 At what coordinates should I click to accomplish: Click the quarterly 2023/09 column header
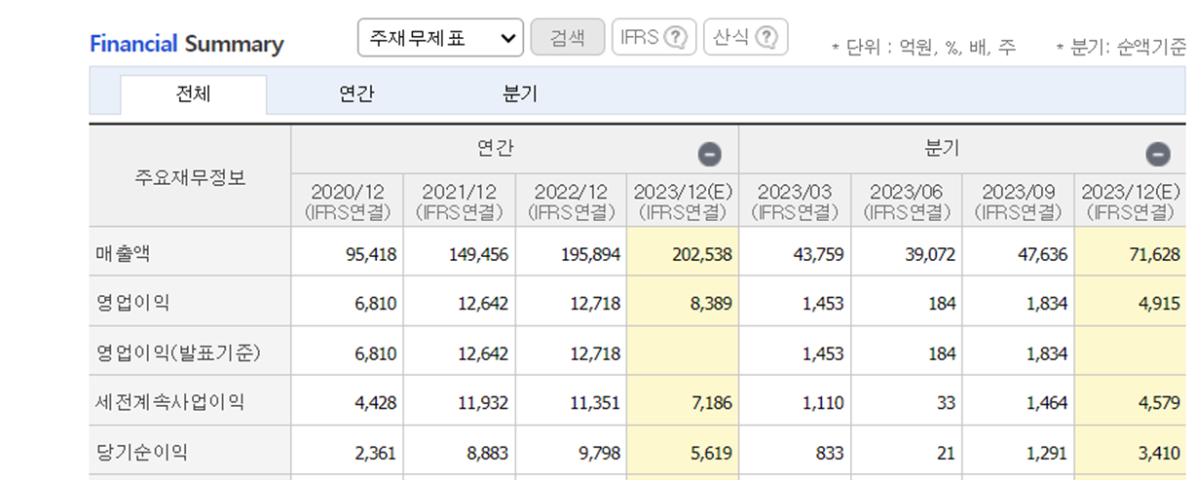click(x=1019, y=201)
